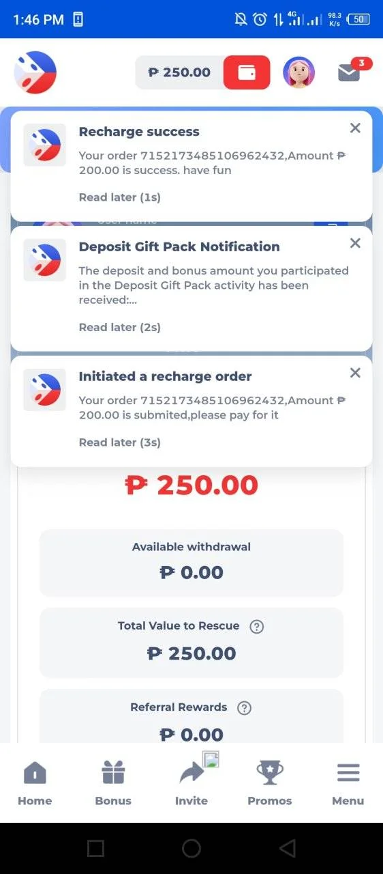This screenshot has width=383, height=874.
Task: Click help icon beside Total Value to Rescue
Action: (256, 626)
